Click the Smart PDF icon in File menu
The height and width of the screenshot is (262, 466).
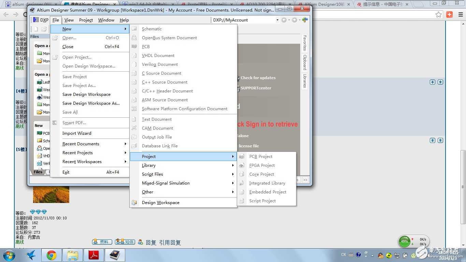[x=55, y=123]
